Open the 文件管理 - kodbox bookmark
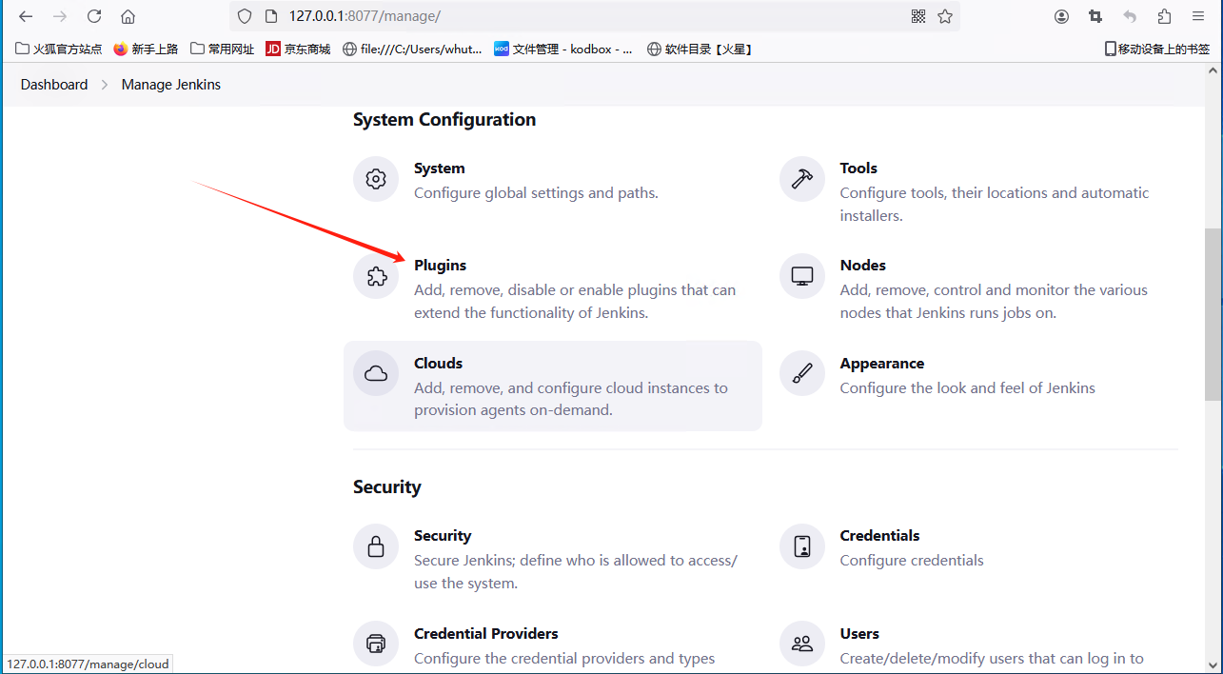Viewport: 1223px width, 674px height. click(x=563, y=49)
